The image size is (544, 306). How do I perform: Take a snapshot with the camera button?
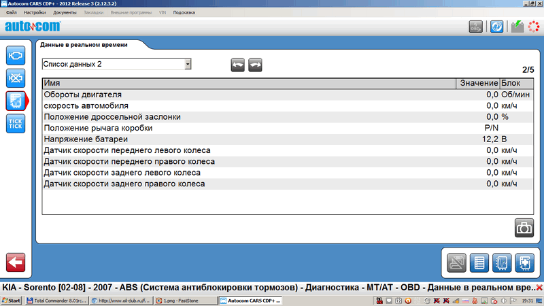coord(524,228)
